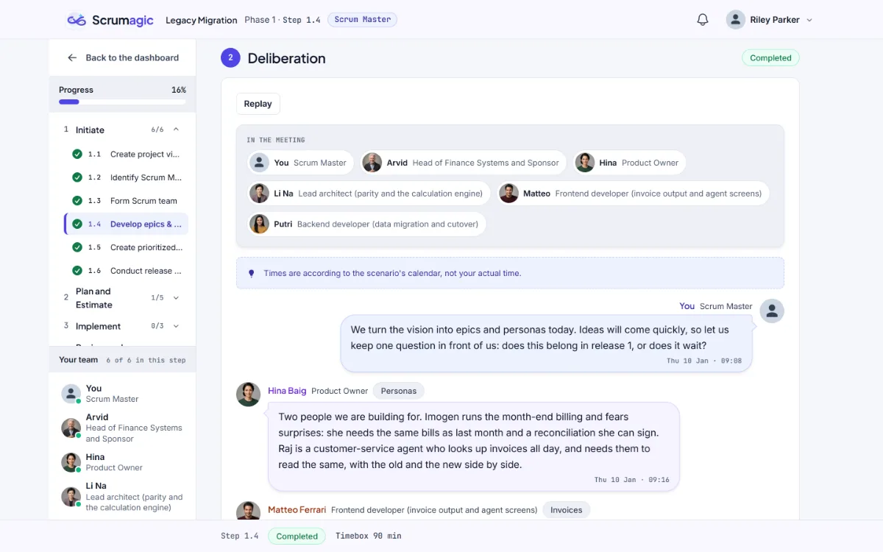Viewport: 883px width, 552px height.
Task: Click the Deliberation heading
Action: point(287,58)
